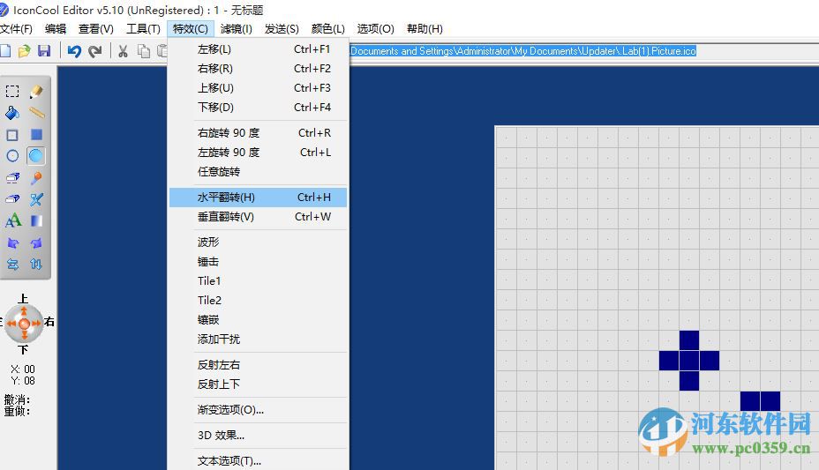
Task: Save the icon with floppy disk
Action: (44, 50)
